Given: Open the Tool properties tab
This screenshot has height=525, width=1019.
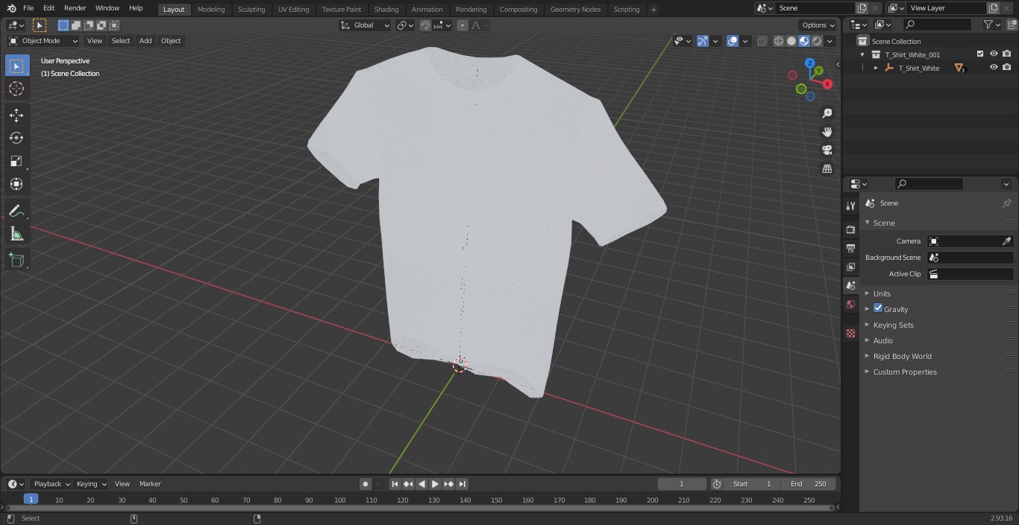Looking at the screenshot, I should point(850,206).
